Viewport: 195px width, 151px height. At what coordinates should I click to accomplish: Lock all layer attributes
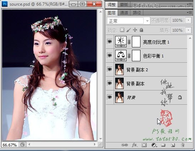[141, 30]
